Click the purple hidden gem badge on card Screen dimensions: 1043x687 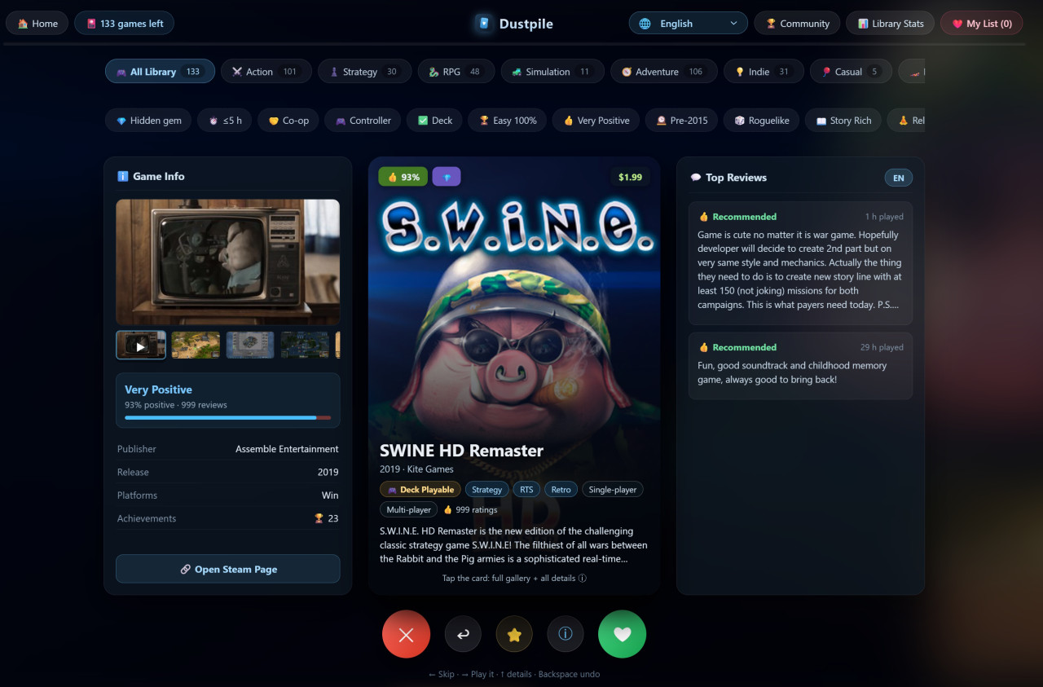coord(447,177)
